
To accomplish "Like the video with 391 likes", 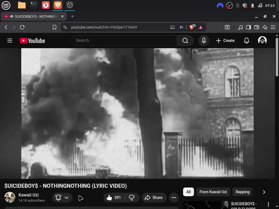I will click(x=114, y=197).
